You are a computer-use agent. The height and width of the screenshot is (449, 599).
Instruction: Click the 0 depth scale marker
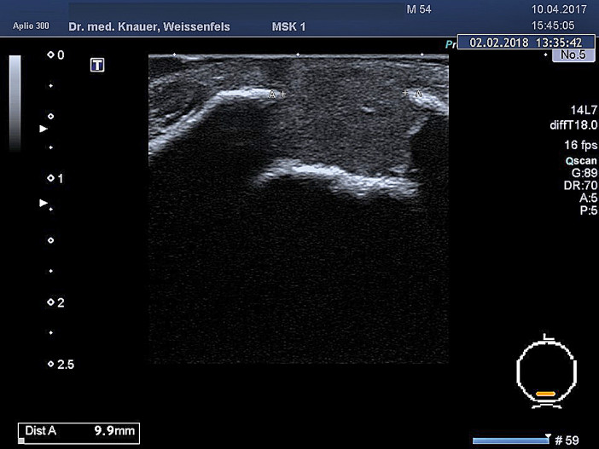click(55, 55)
